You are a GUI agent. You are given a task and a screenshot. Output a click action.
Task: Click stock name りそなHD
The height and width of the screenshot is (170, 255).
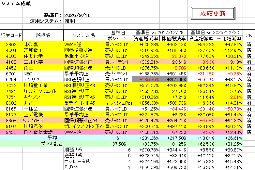[33, 120]
